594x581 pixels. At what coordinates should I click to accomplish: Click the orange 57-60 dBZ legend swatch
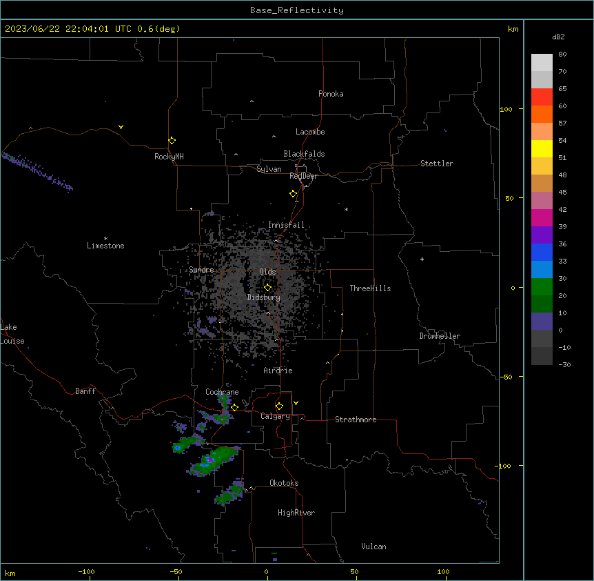pos(542,114)
